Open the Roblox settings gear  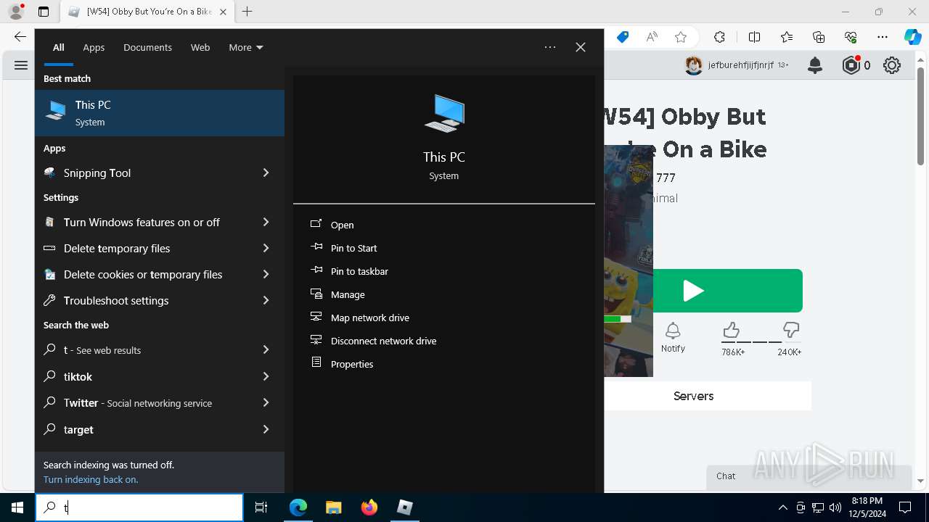[892, 65]
